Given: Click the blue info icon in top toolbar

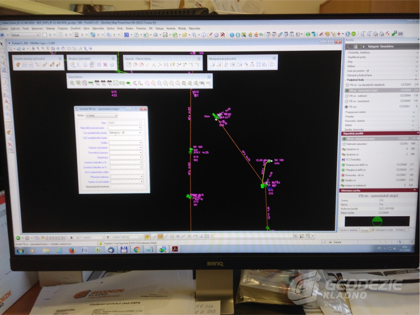Looking at the screenshot, I should click(x=232, y=35).
